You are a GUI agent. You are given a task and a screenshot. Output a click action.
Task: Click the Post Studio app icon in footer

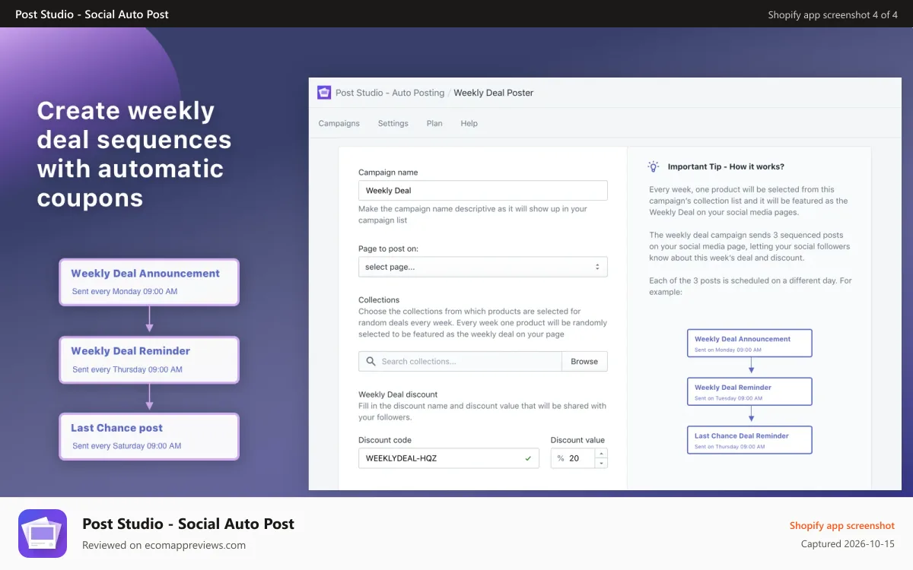[x=43, y=534]
